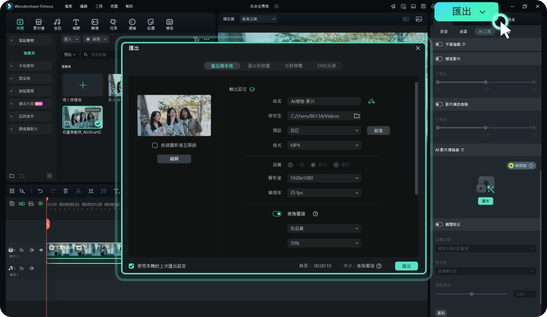Click the 重設 button in properties panel
Image resolution: width=547 pixels, height=317 pixels.
pyautogui.click(x=441, y=313)
